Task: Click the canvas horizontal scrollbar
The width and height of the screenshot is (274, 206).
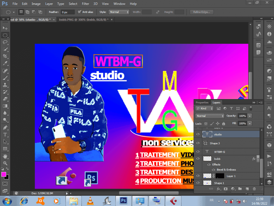Action: click(x=149, y=193)
